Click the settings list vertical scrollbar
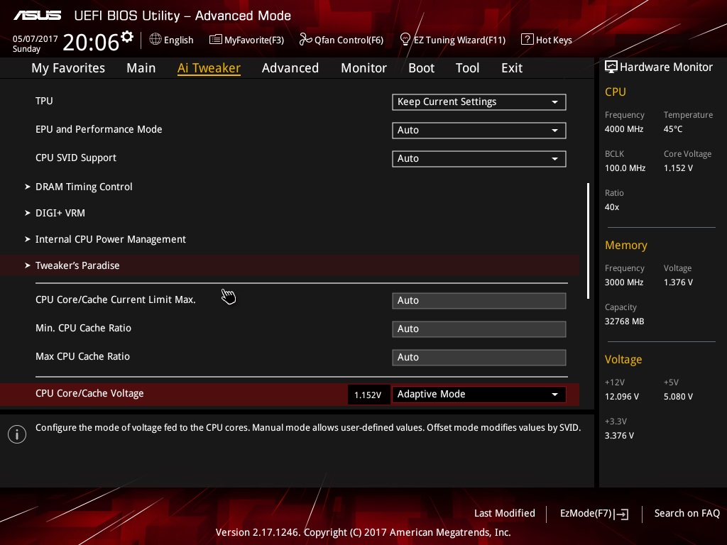Image resolution: width=727 pixels, height=545 pixels. click(588, 241)
